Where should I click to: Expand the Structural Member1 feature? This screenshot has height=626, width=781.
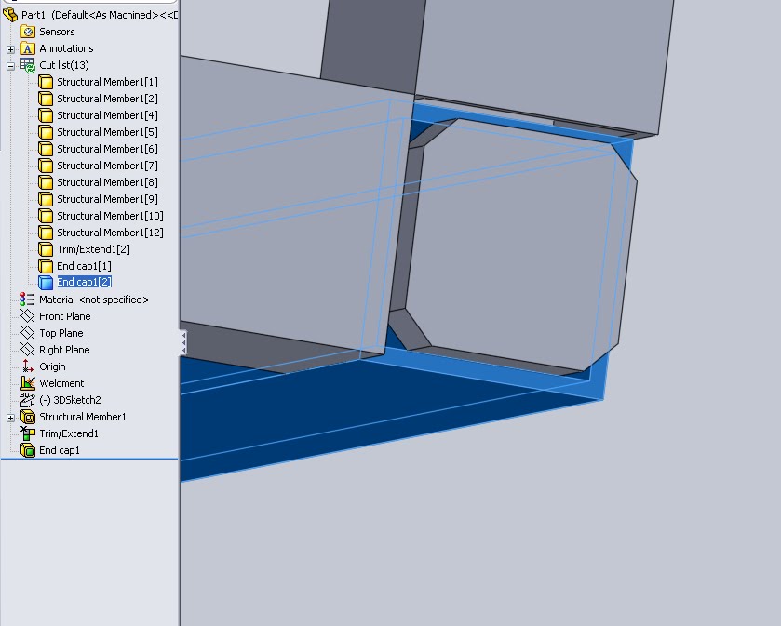coord(10,418)
